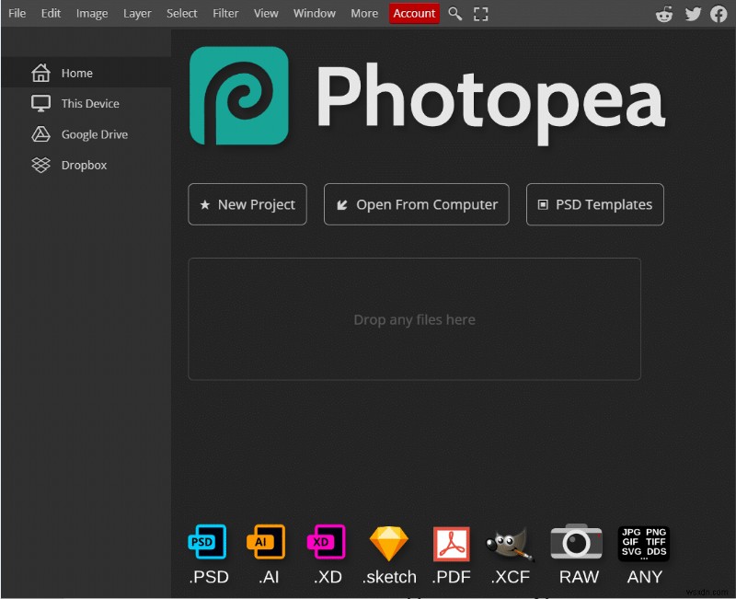Image resolution: width=736 pixels, height=599 pixels.
Task: Open the Image menu
Action: (92, 13)
